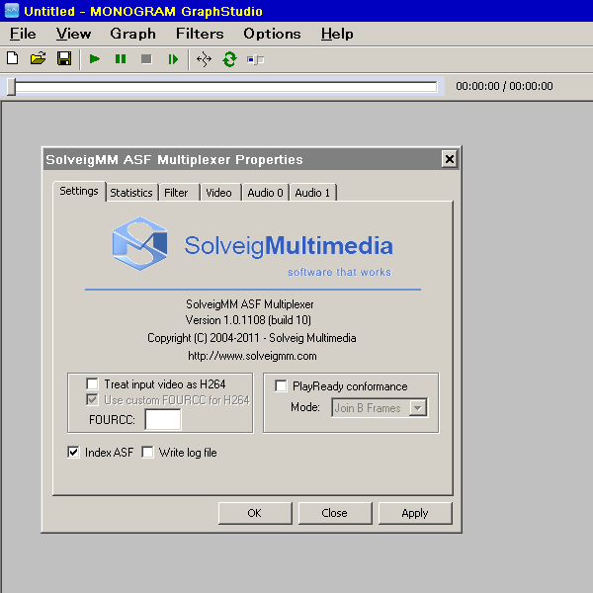Click the Version 1.0.1108 (build 10) text
The width and height of the screenshot is (593, 593).
pos(248,320)
